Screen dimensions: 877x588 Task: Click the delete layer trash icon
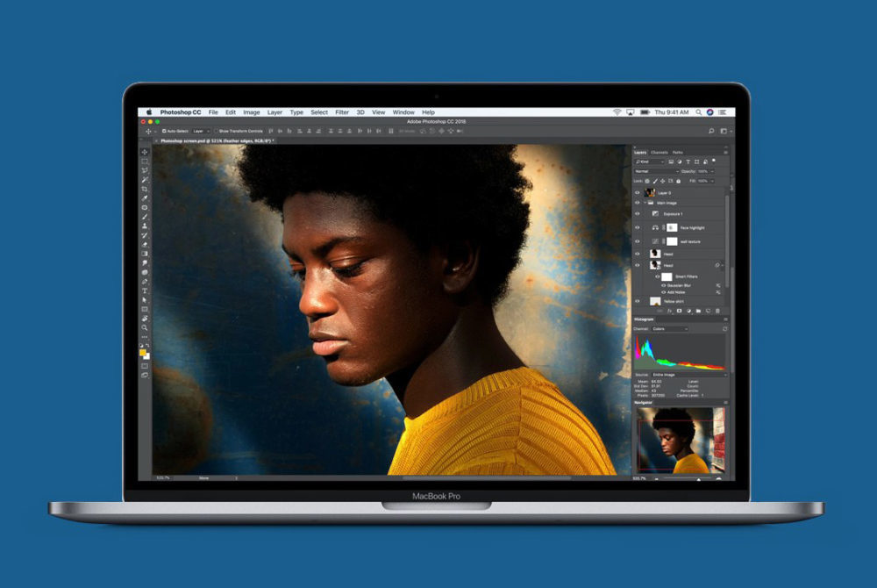click(717, 311)
